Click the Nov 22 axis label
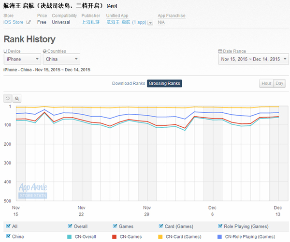The image size is (290, 242). point(81,211)
